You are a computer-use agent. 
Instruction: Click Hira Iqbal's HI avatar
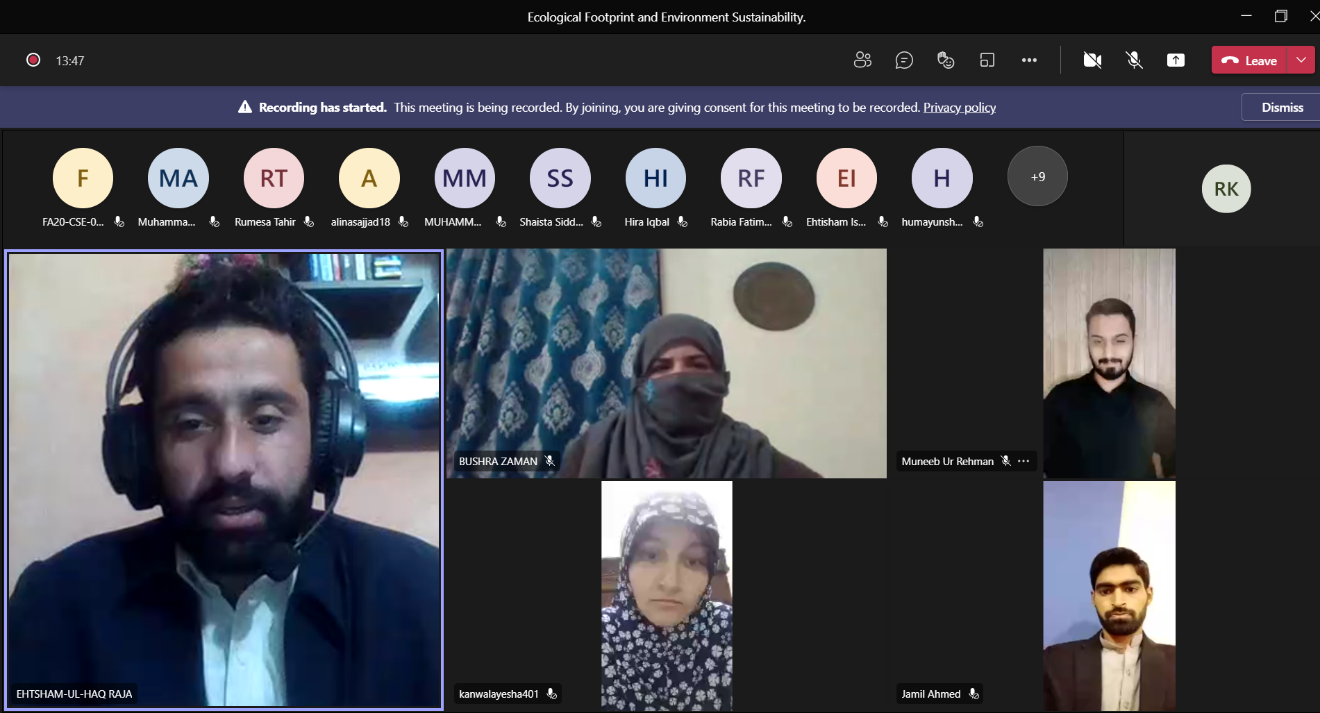[x=655, y=178]
